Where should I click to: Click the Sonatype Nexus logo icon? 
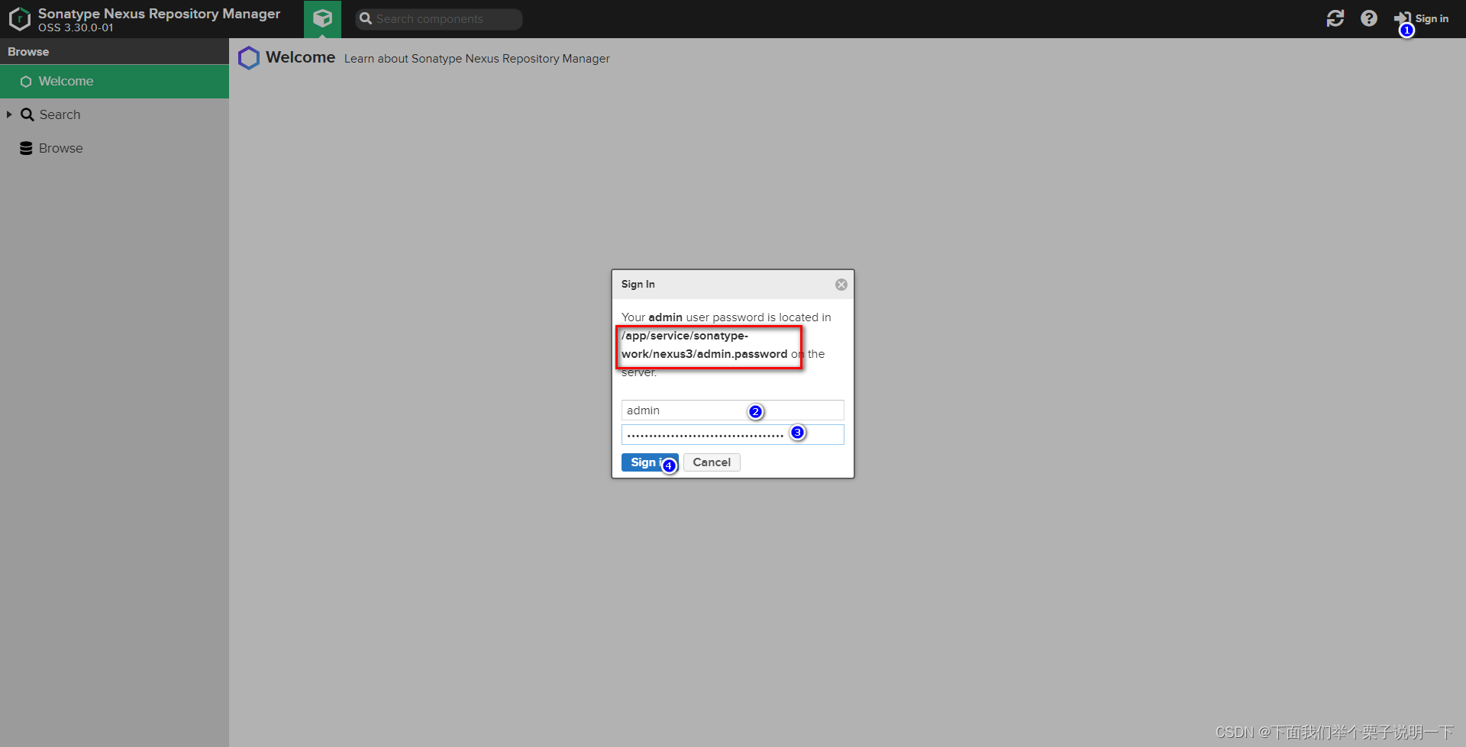[x=19, y=19]
